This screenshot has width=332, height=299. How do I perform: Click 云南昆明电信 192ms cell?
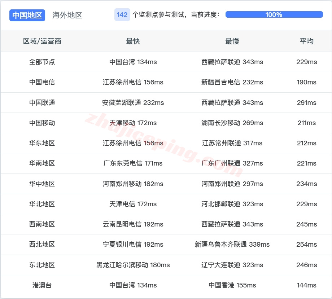[x=133, y=224]
